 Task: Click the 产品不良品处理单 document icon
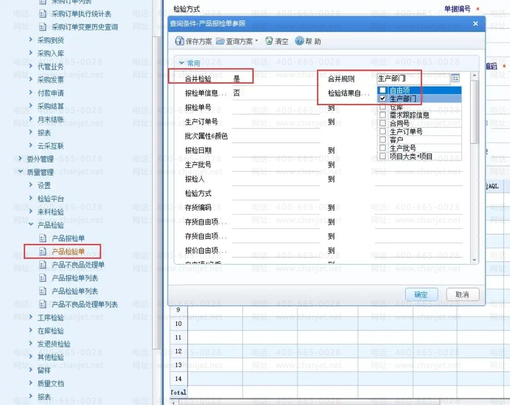43,265
